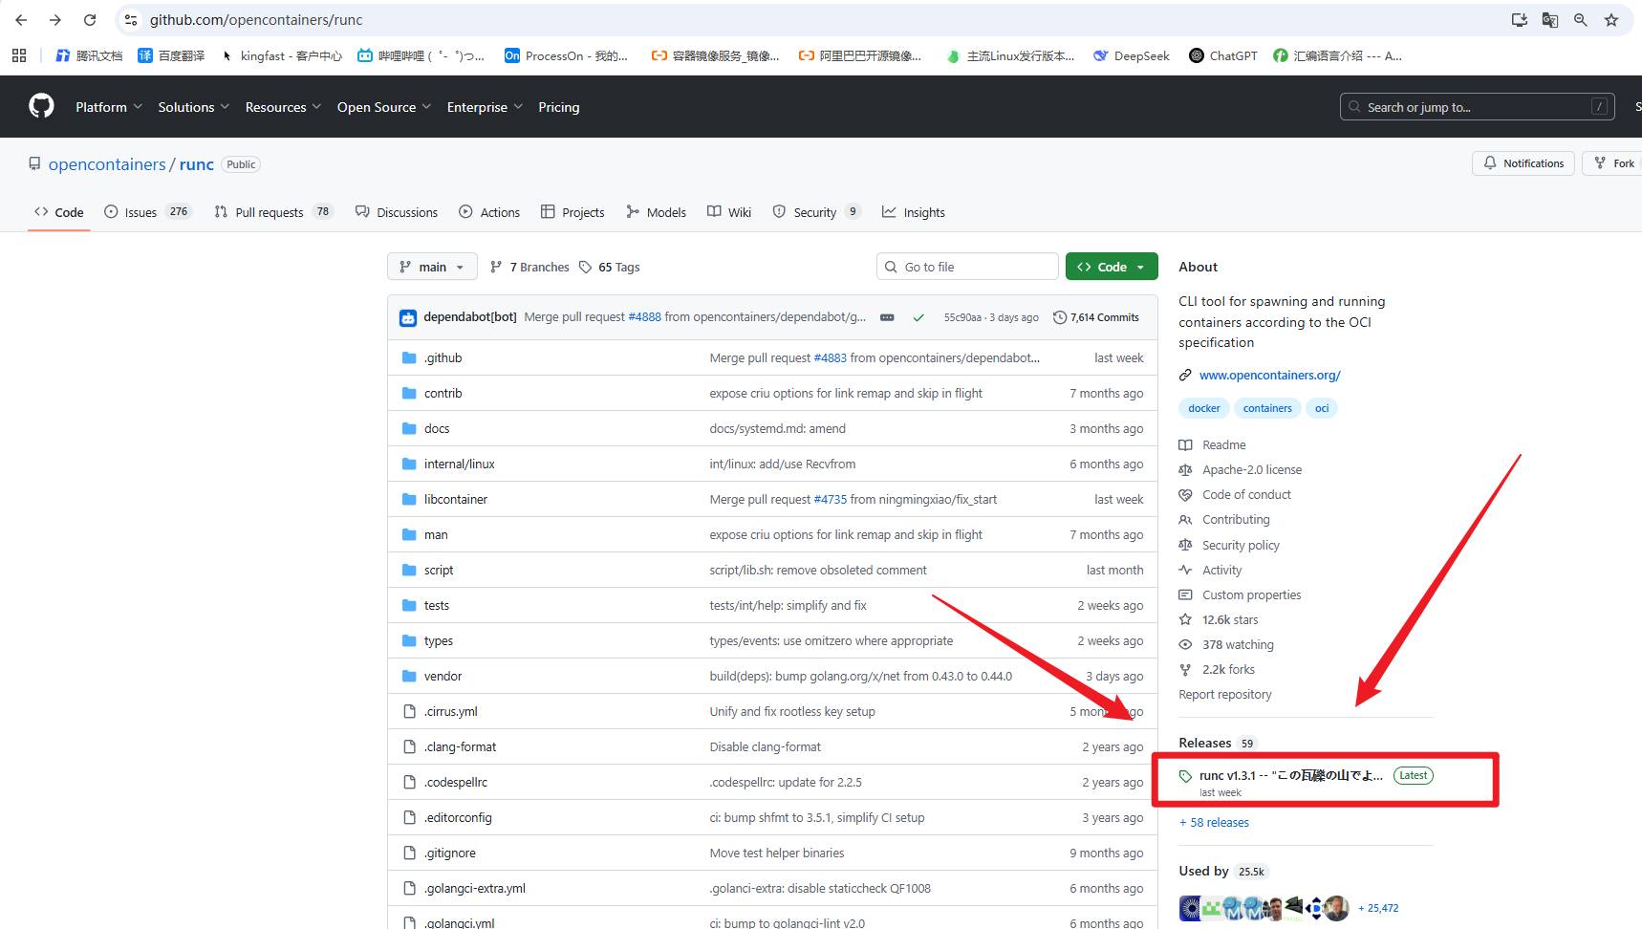
Task: Open the 378 watching link
Action: coord(1238,644)
